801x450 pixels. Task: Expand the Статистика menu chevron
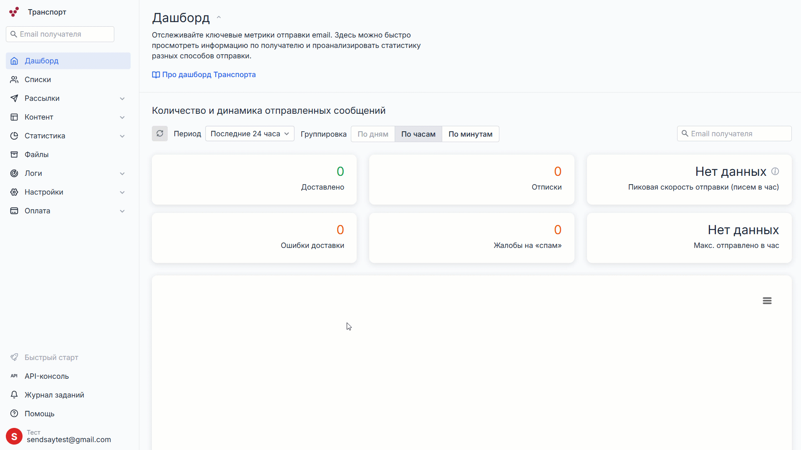pyautogui.click(x=122, y=136)
